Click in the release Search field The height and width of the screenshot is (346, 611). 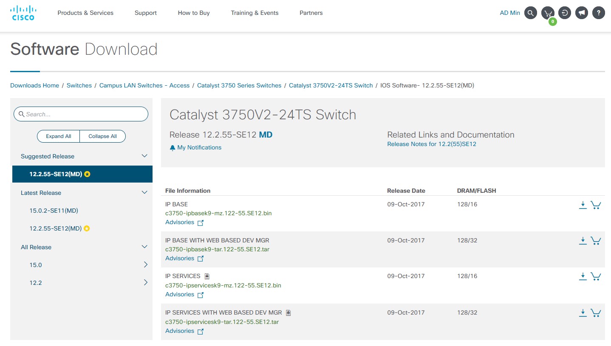coord(81,114)
